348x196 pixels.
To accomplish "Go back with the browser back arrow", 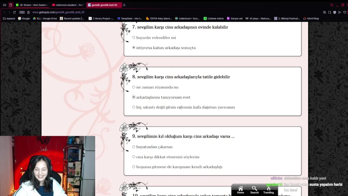I will pyautogui.click(x=4, y=12).
